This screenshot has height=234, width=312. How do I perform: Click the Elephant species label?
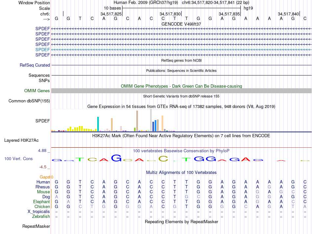(x=42, y=202)
